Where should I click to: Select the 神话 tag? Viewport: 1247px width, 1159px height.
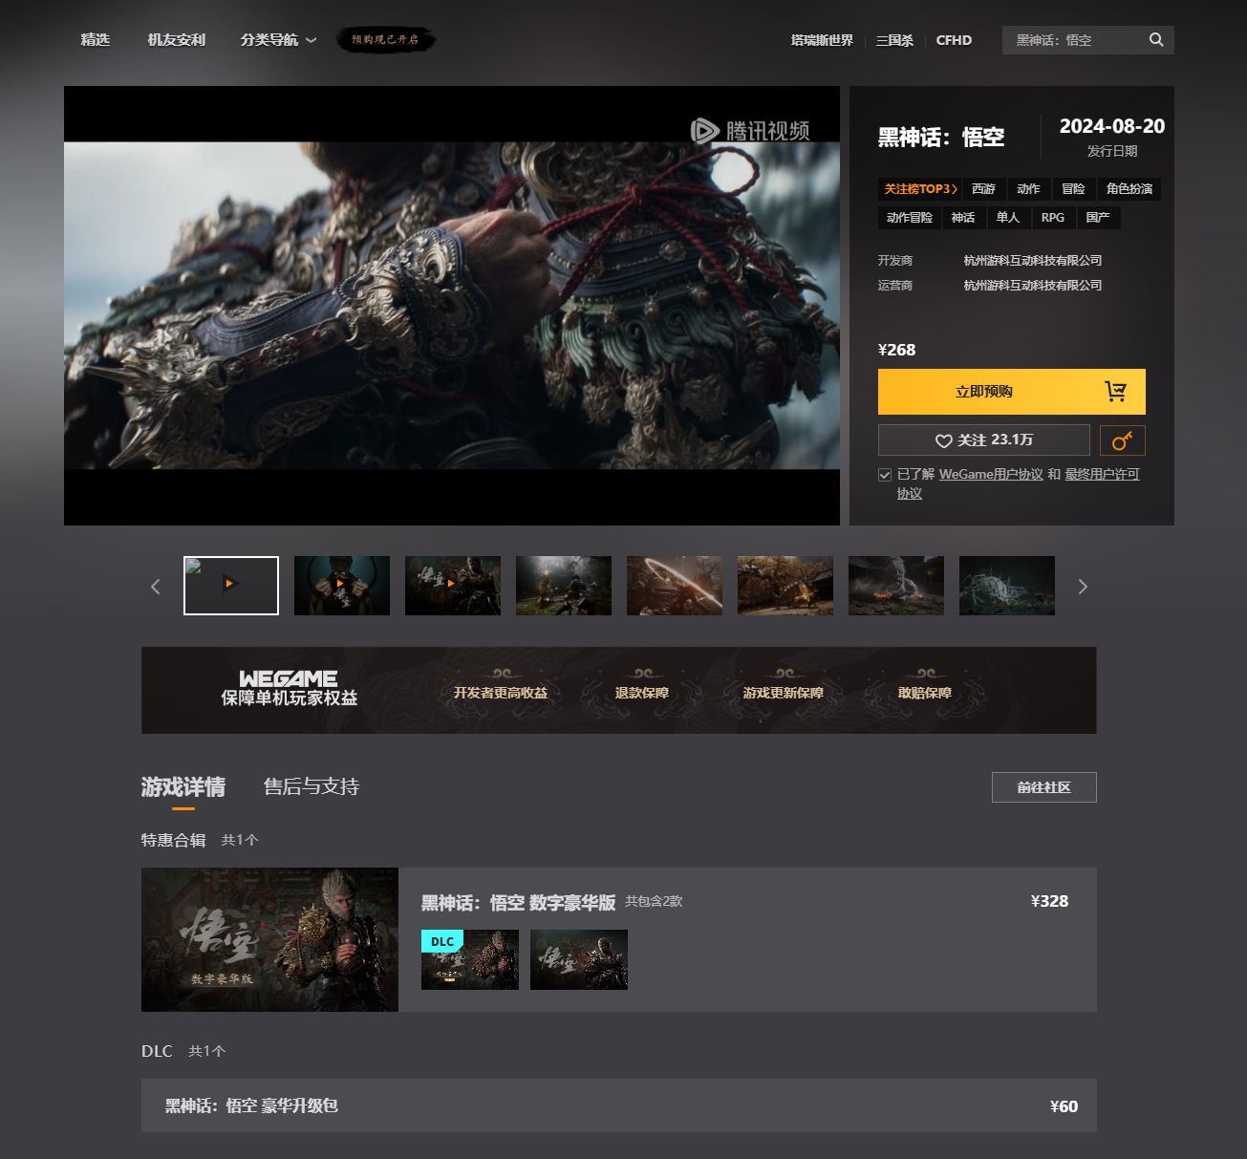coord(963,218)
